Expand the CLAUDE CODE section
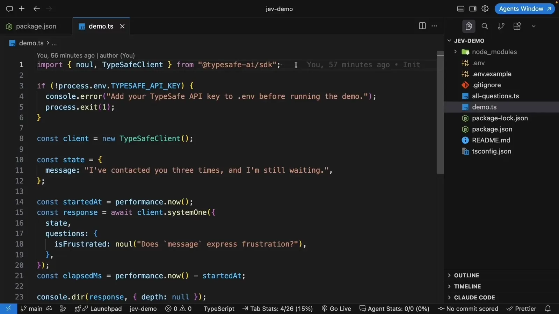 point(501,298)
